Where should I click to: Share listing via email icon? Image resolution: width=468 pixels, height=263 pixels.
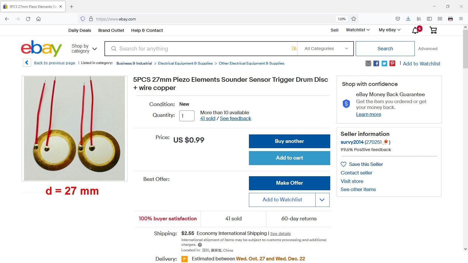(x=368, y=63)
